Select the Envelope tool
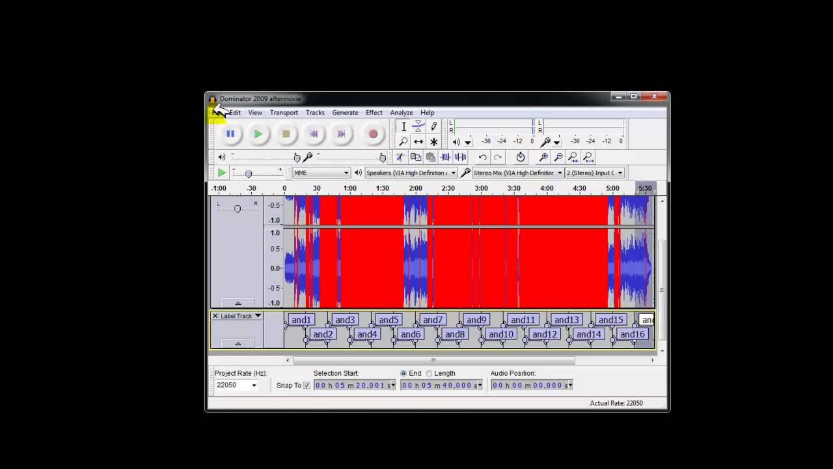 tap(418, 126)
